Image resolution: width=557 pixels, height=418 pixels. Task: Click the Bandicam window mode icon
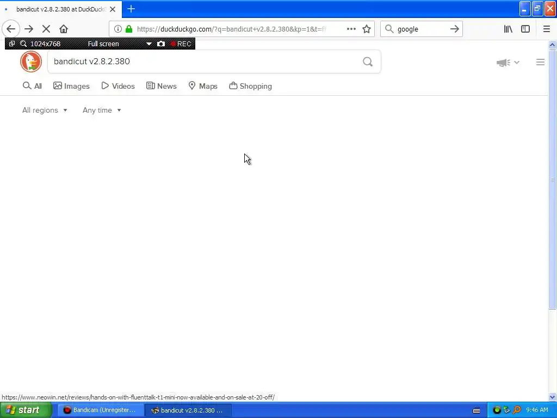tap(12, 44)
